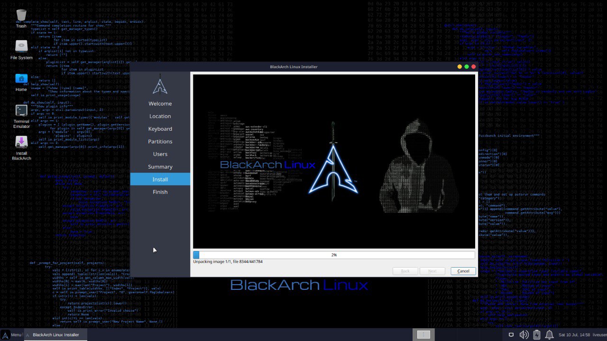The width and height of the screenshot is (607, 341).
Task: Click the volume speaker tray icon
Action: (524, 335)
